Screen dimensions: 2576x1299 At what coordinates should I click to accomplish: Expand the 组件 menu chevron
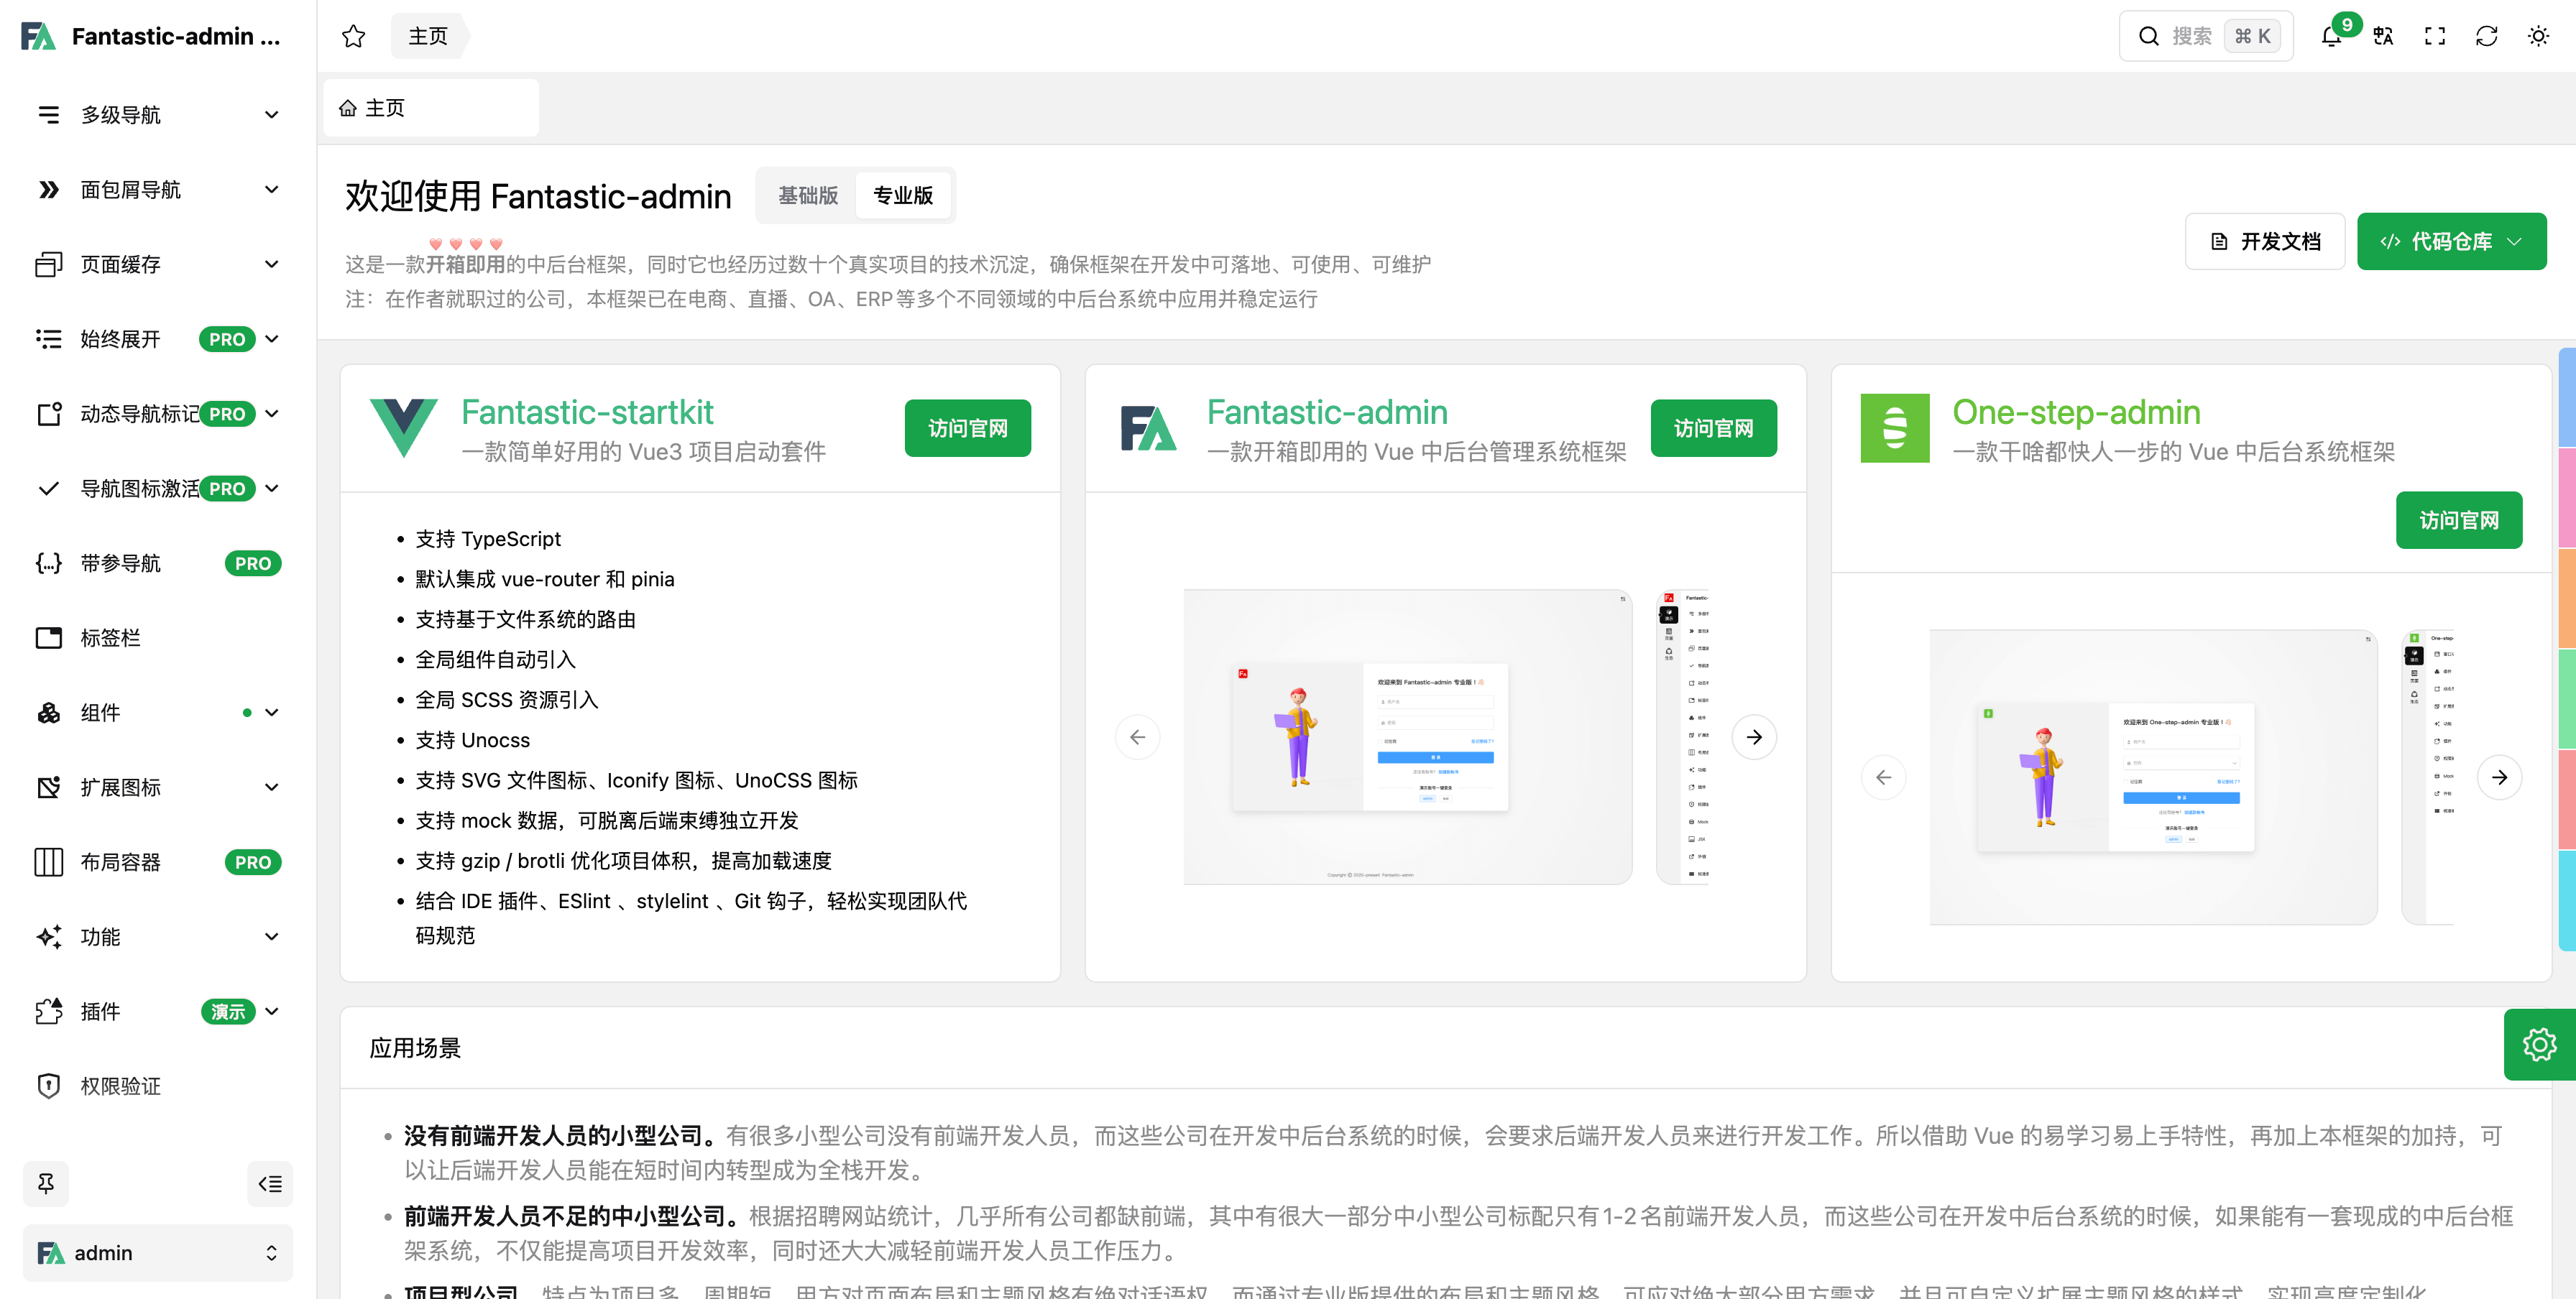(272, 713)
